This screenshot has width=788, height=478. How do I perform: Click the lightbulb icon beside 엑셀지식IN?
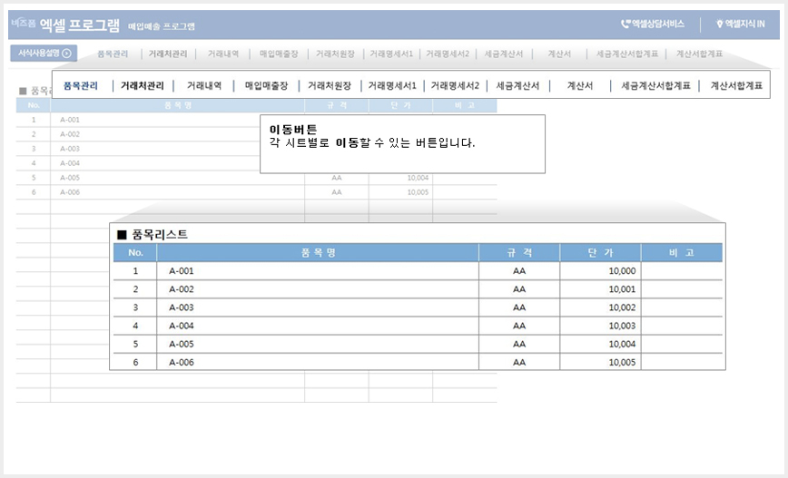coord(720,24)
